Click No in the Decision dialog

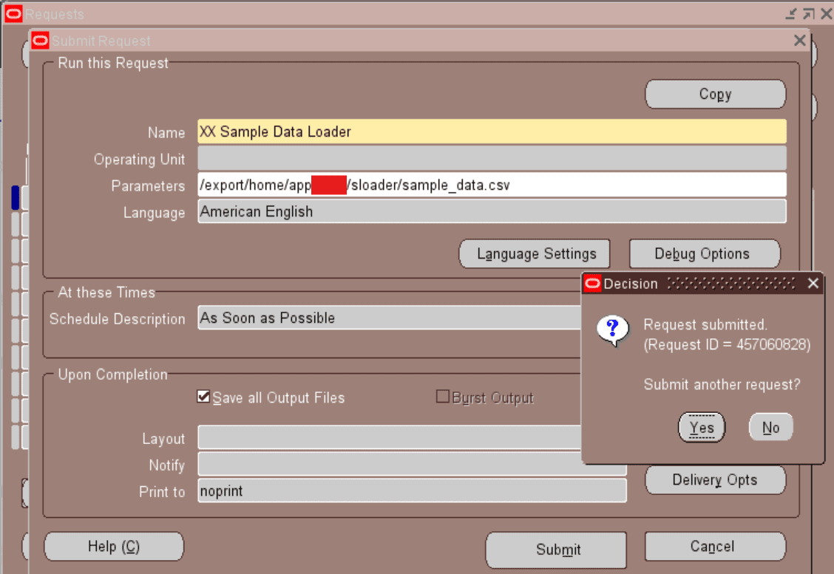pos(770,427)
